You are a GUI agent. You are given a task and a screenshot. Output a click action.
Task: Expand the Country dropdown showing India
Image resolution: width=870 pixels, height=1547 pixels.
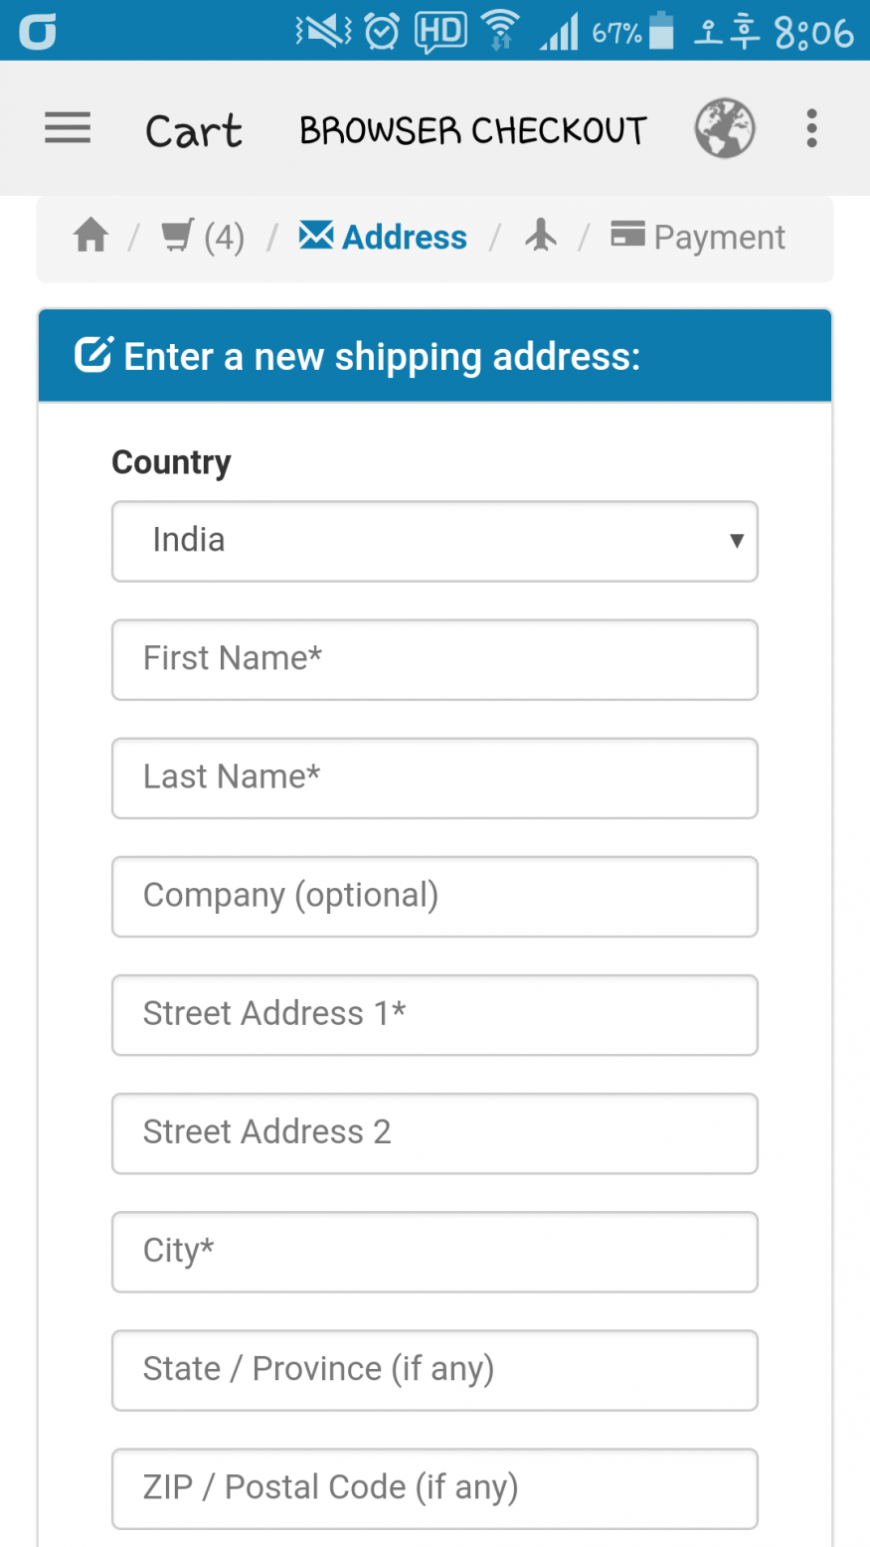coord(435,541)
